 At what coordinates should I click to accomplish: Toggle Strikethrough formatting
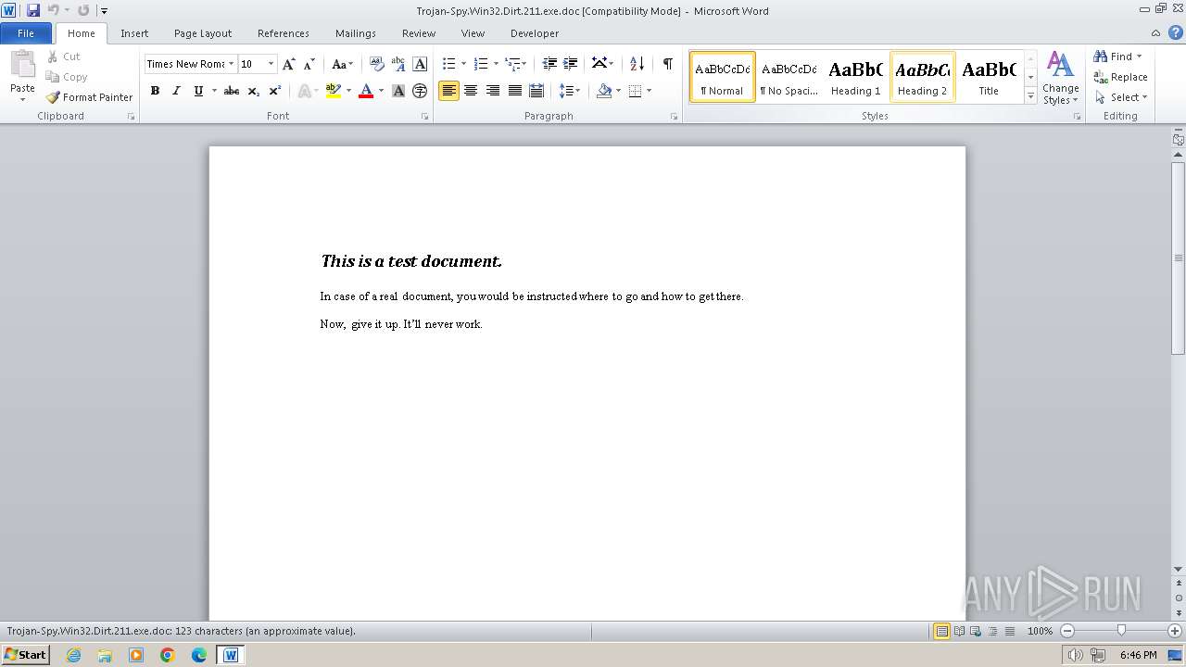[x=232, y=91]
